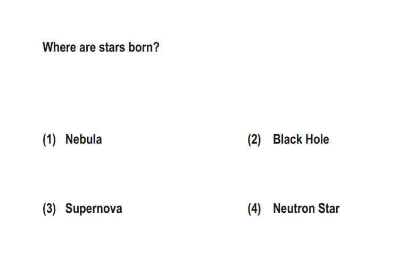Click the (3) option number
The height and width of the screenshot is (266, 399).
tap(49, 209)
